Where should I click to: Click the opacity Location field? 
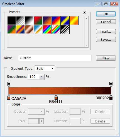pyautogui.click(x=75, y=112)
